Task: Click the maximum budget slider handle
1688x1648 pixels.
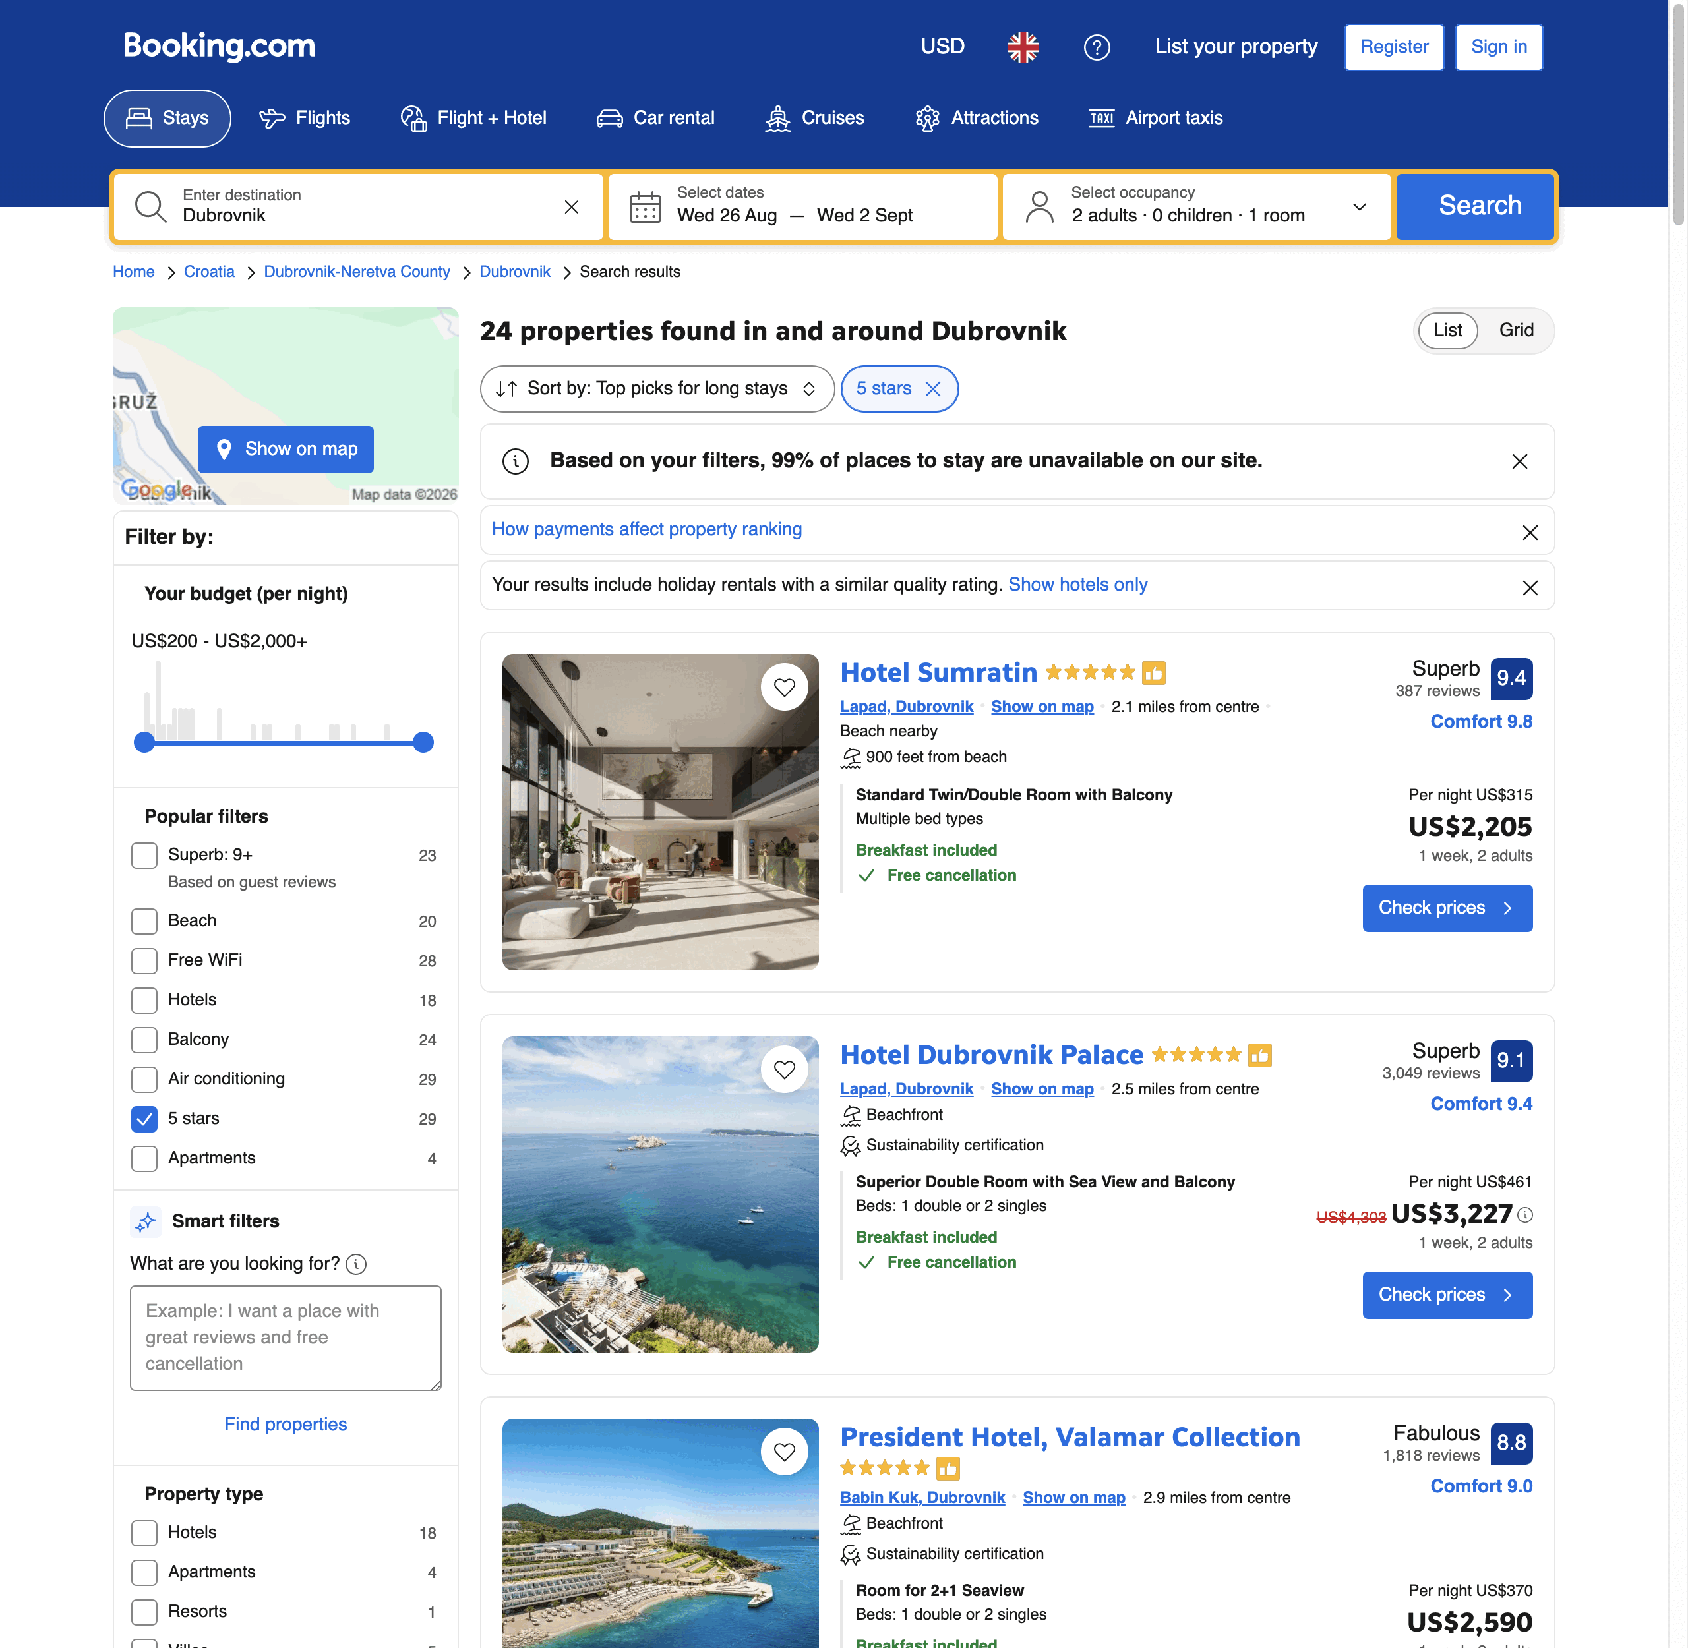Action: point(423,742)
